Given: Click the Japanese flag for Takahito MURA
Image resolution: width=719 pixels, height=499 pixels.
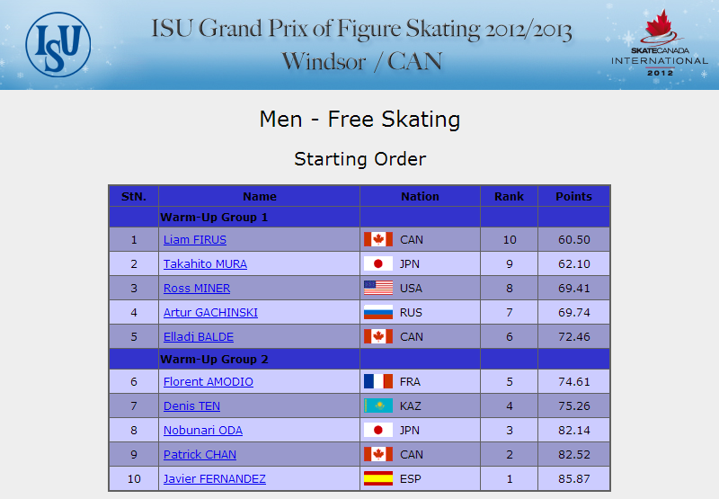Looking at the screenshot, I should pos(378,263).
